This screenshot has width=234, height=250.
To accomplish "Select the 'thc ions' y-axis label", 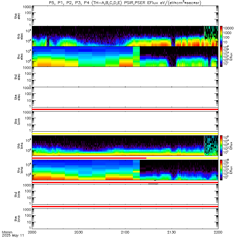I will click(x=20, y=170).
